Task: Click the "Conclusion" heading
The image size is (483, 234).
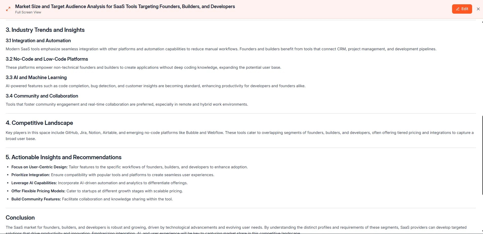Action: [20, 218]
